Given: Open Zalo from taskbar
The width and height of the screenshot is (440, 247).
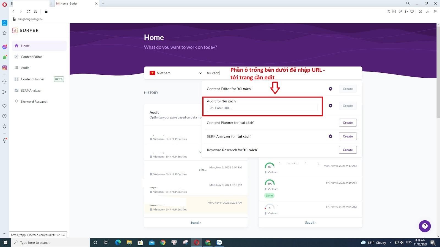Looking at the screenshot, I should click(219, 242).
